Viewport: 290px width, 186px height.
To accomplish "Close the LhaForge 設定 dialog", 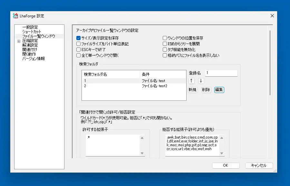I will (x=272, y=16).
